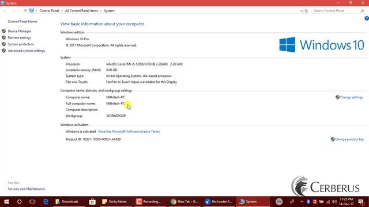The width and height of the screenshot is (369, 207).
Task: Open the clock showing 11:25 PM
Action: 346,202
